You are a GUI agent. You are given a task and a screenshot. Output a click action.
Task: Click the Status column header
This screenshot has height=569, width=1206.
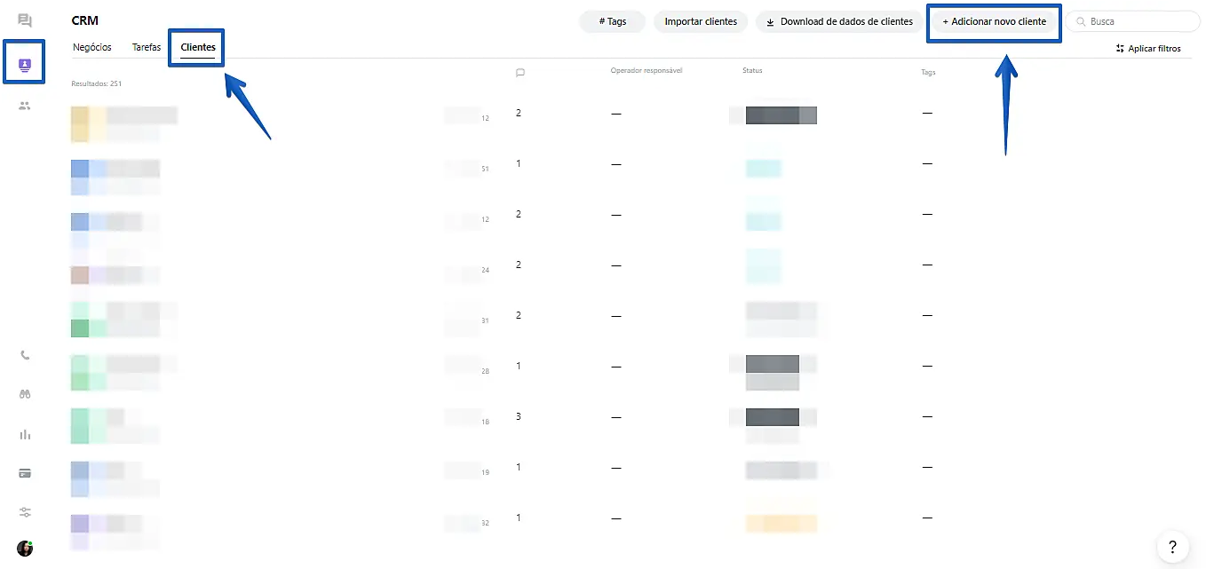752,70
